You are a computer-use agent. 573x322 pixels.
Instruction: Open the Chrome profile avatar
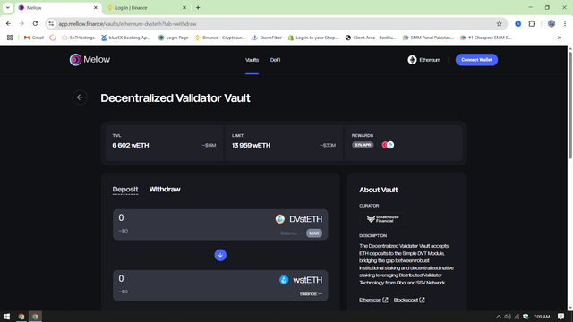coord(552,24)
